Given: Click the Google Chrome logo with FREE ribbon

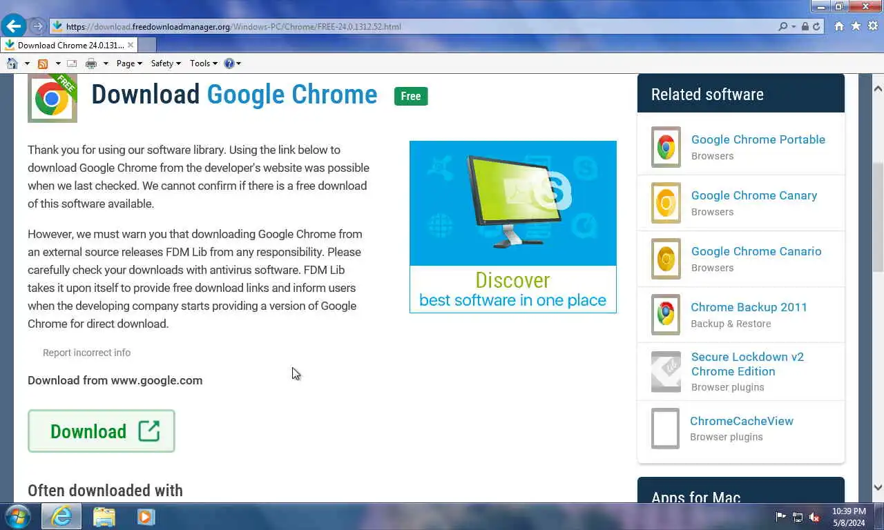Looking at the screenshot, I should 52,98.
